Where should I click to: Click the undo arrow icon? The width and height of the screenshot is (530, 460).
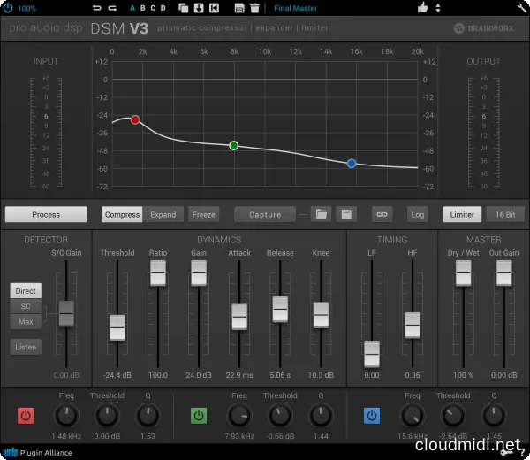(x=97, y=8)
